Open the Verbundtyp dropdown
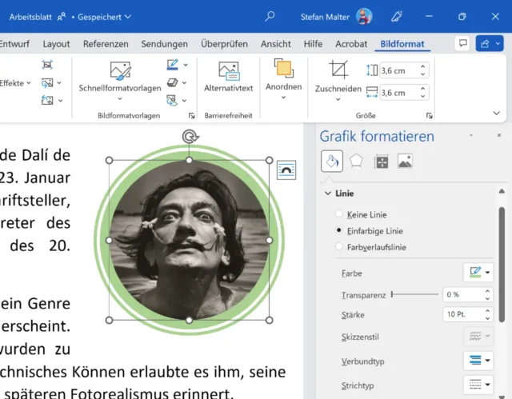 tap(478, 361)
